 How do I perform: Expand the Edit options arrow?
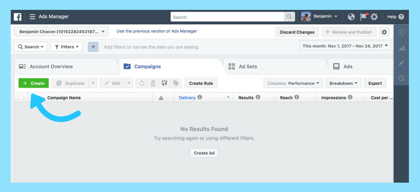129,83
